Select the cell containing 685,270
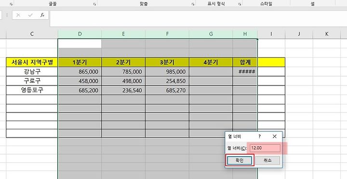The image size is (347, 179). point(167,90)
